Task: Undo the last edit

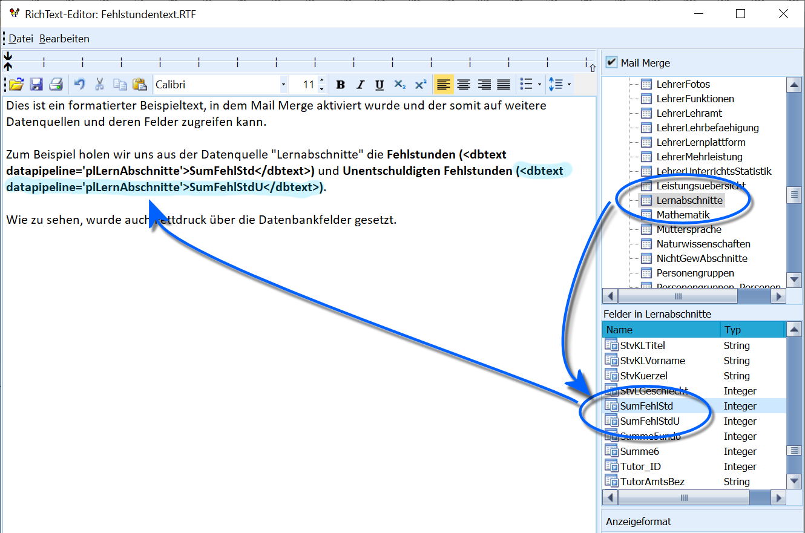Action: (79, 84)
